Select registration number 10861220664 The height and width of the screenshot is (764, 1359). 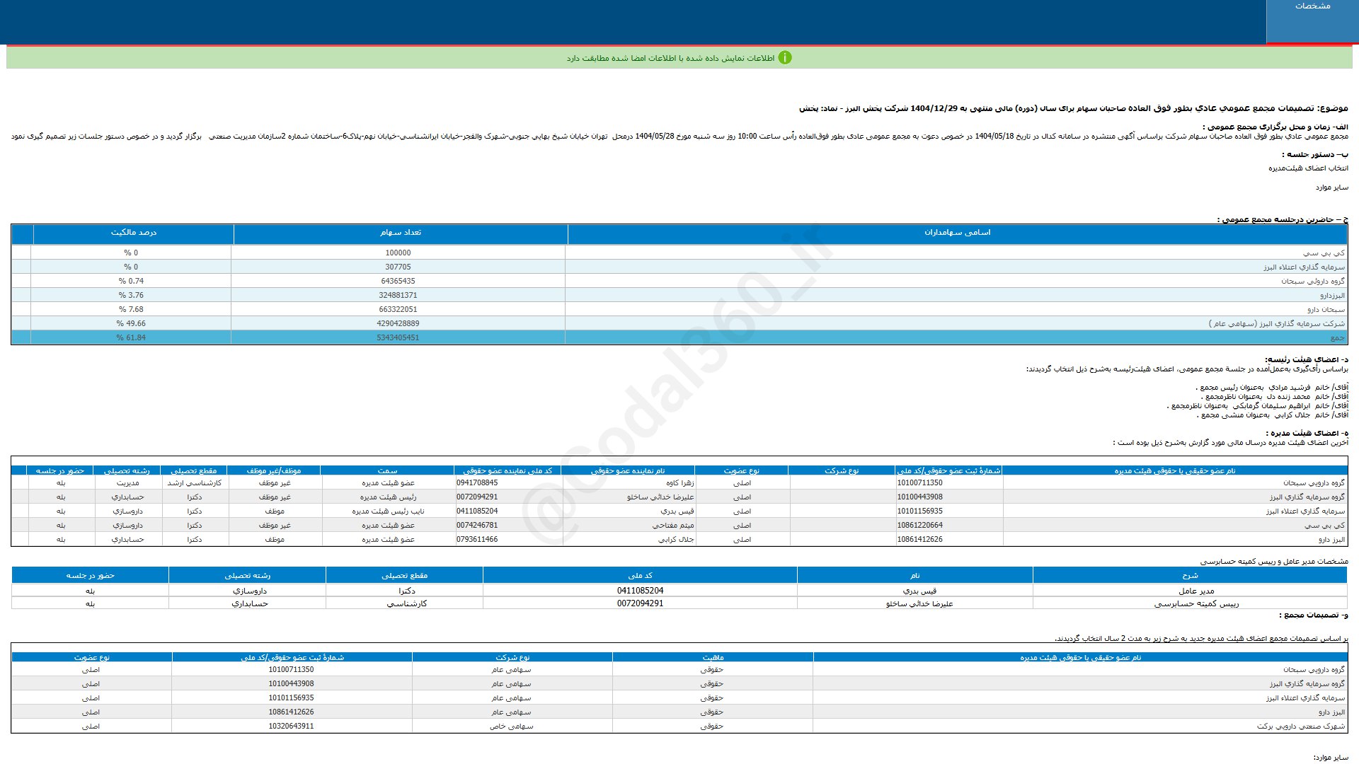tap(919, 526)
